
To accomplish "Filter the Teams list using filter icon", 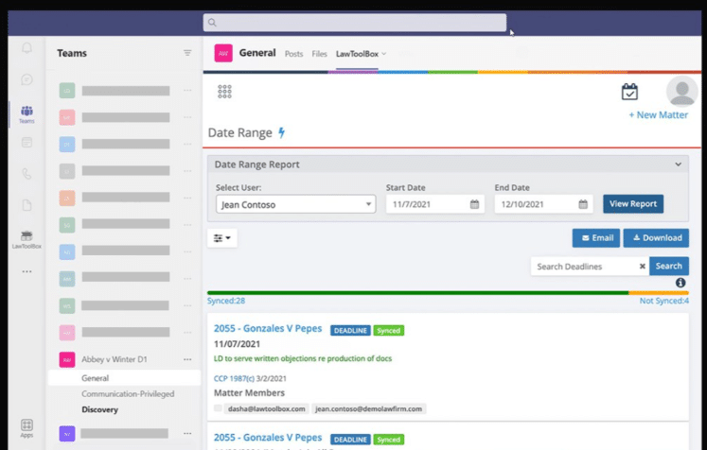I will coord(187,54).
